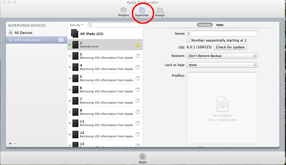Open the Restore dropdown
Image resolution: width=286 pixels, height=165 pixels.
(222, 56)
